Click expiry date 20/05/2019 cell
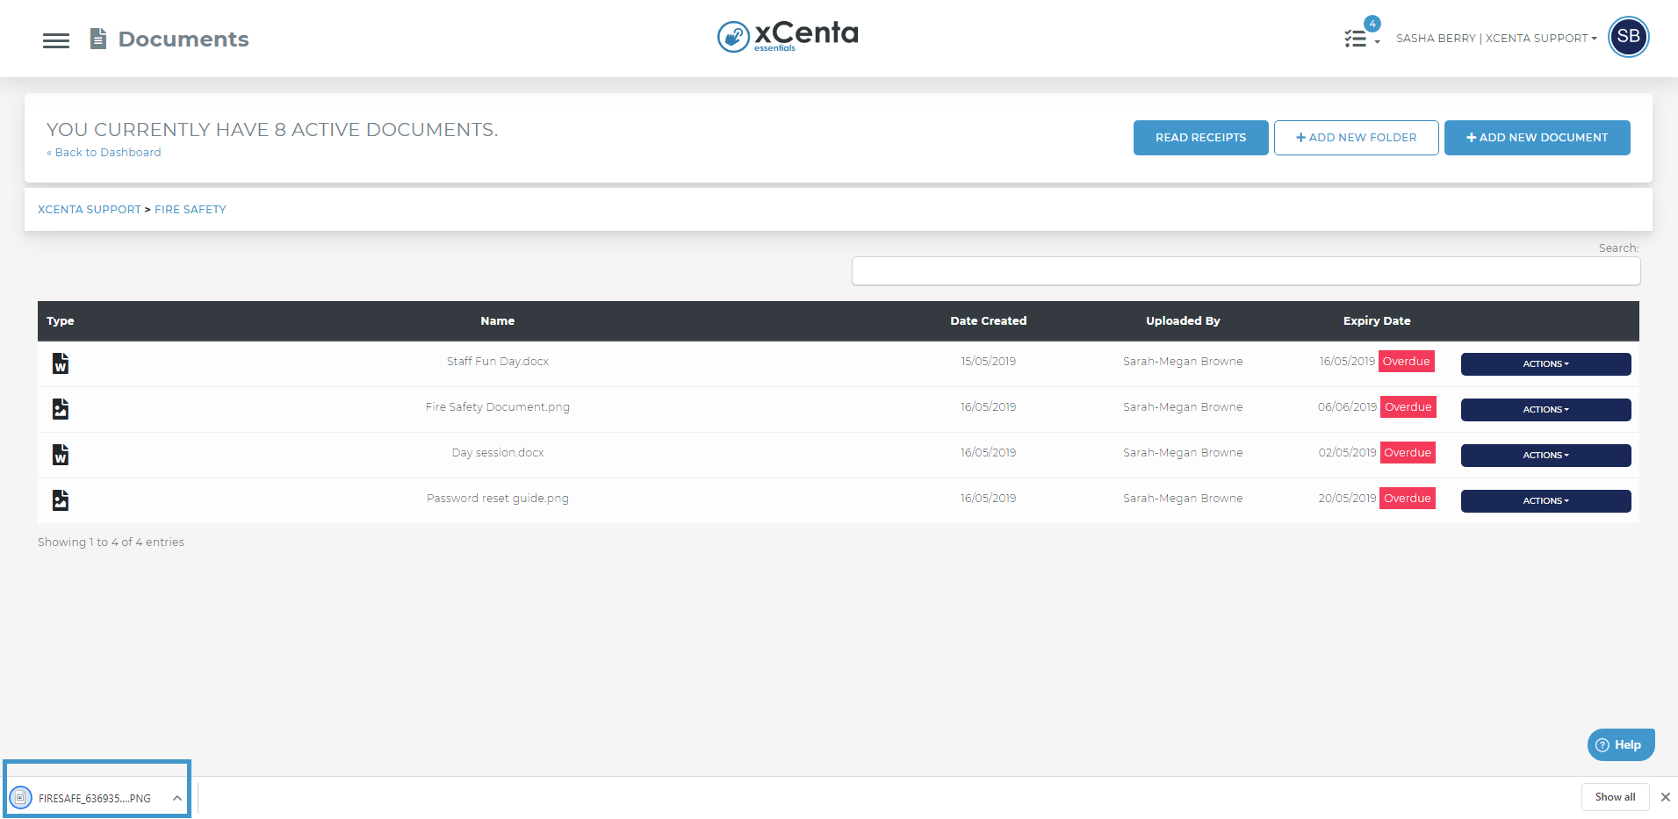Viewport: 1678px width, 819px height. tap(1347, 499)
